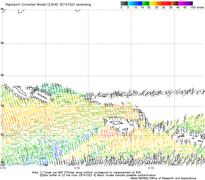Click the legend tick label '10'
Screen dimensions: 205x180
click(135, 7)
